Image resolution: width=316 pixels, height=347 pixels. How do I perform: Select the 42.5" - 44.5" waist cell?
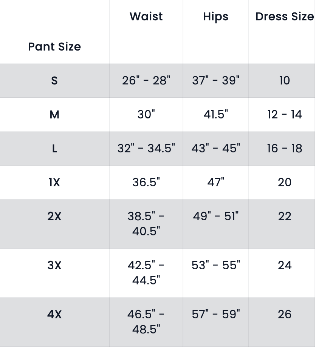[x=146, y=273]
